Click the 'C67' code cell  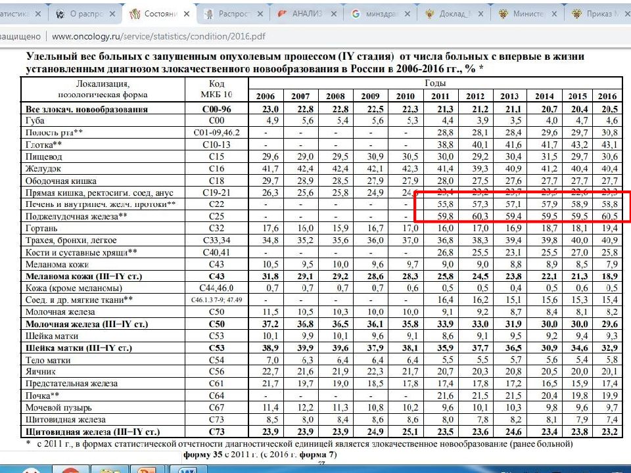click(x=216, y=407)
